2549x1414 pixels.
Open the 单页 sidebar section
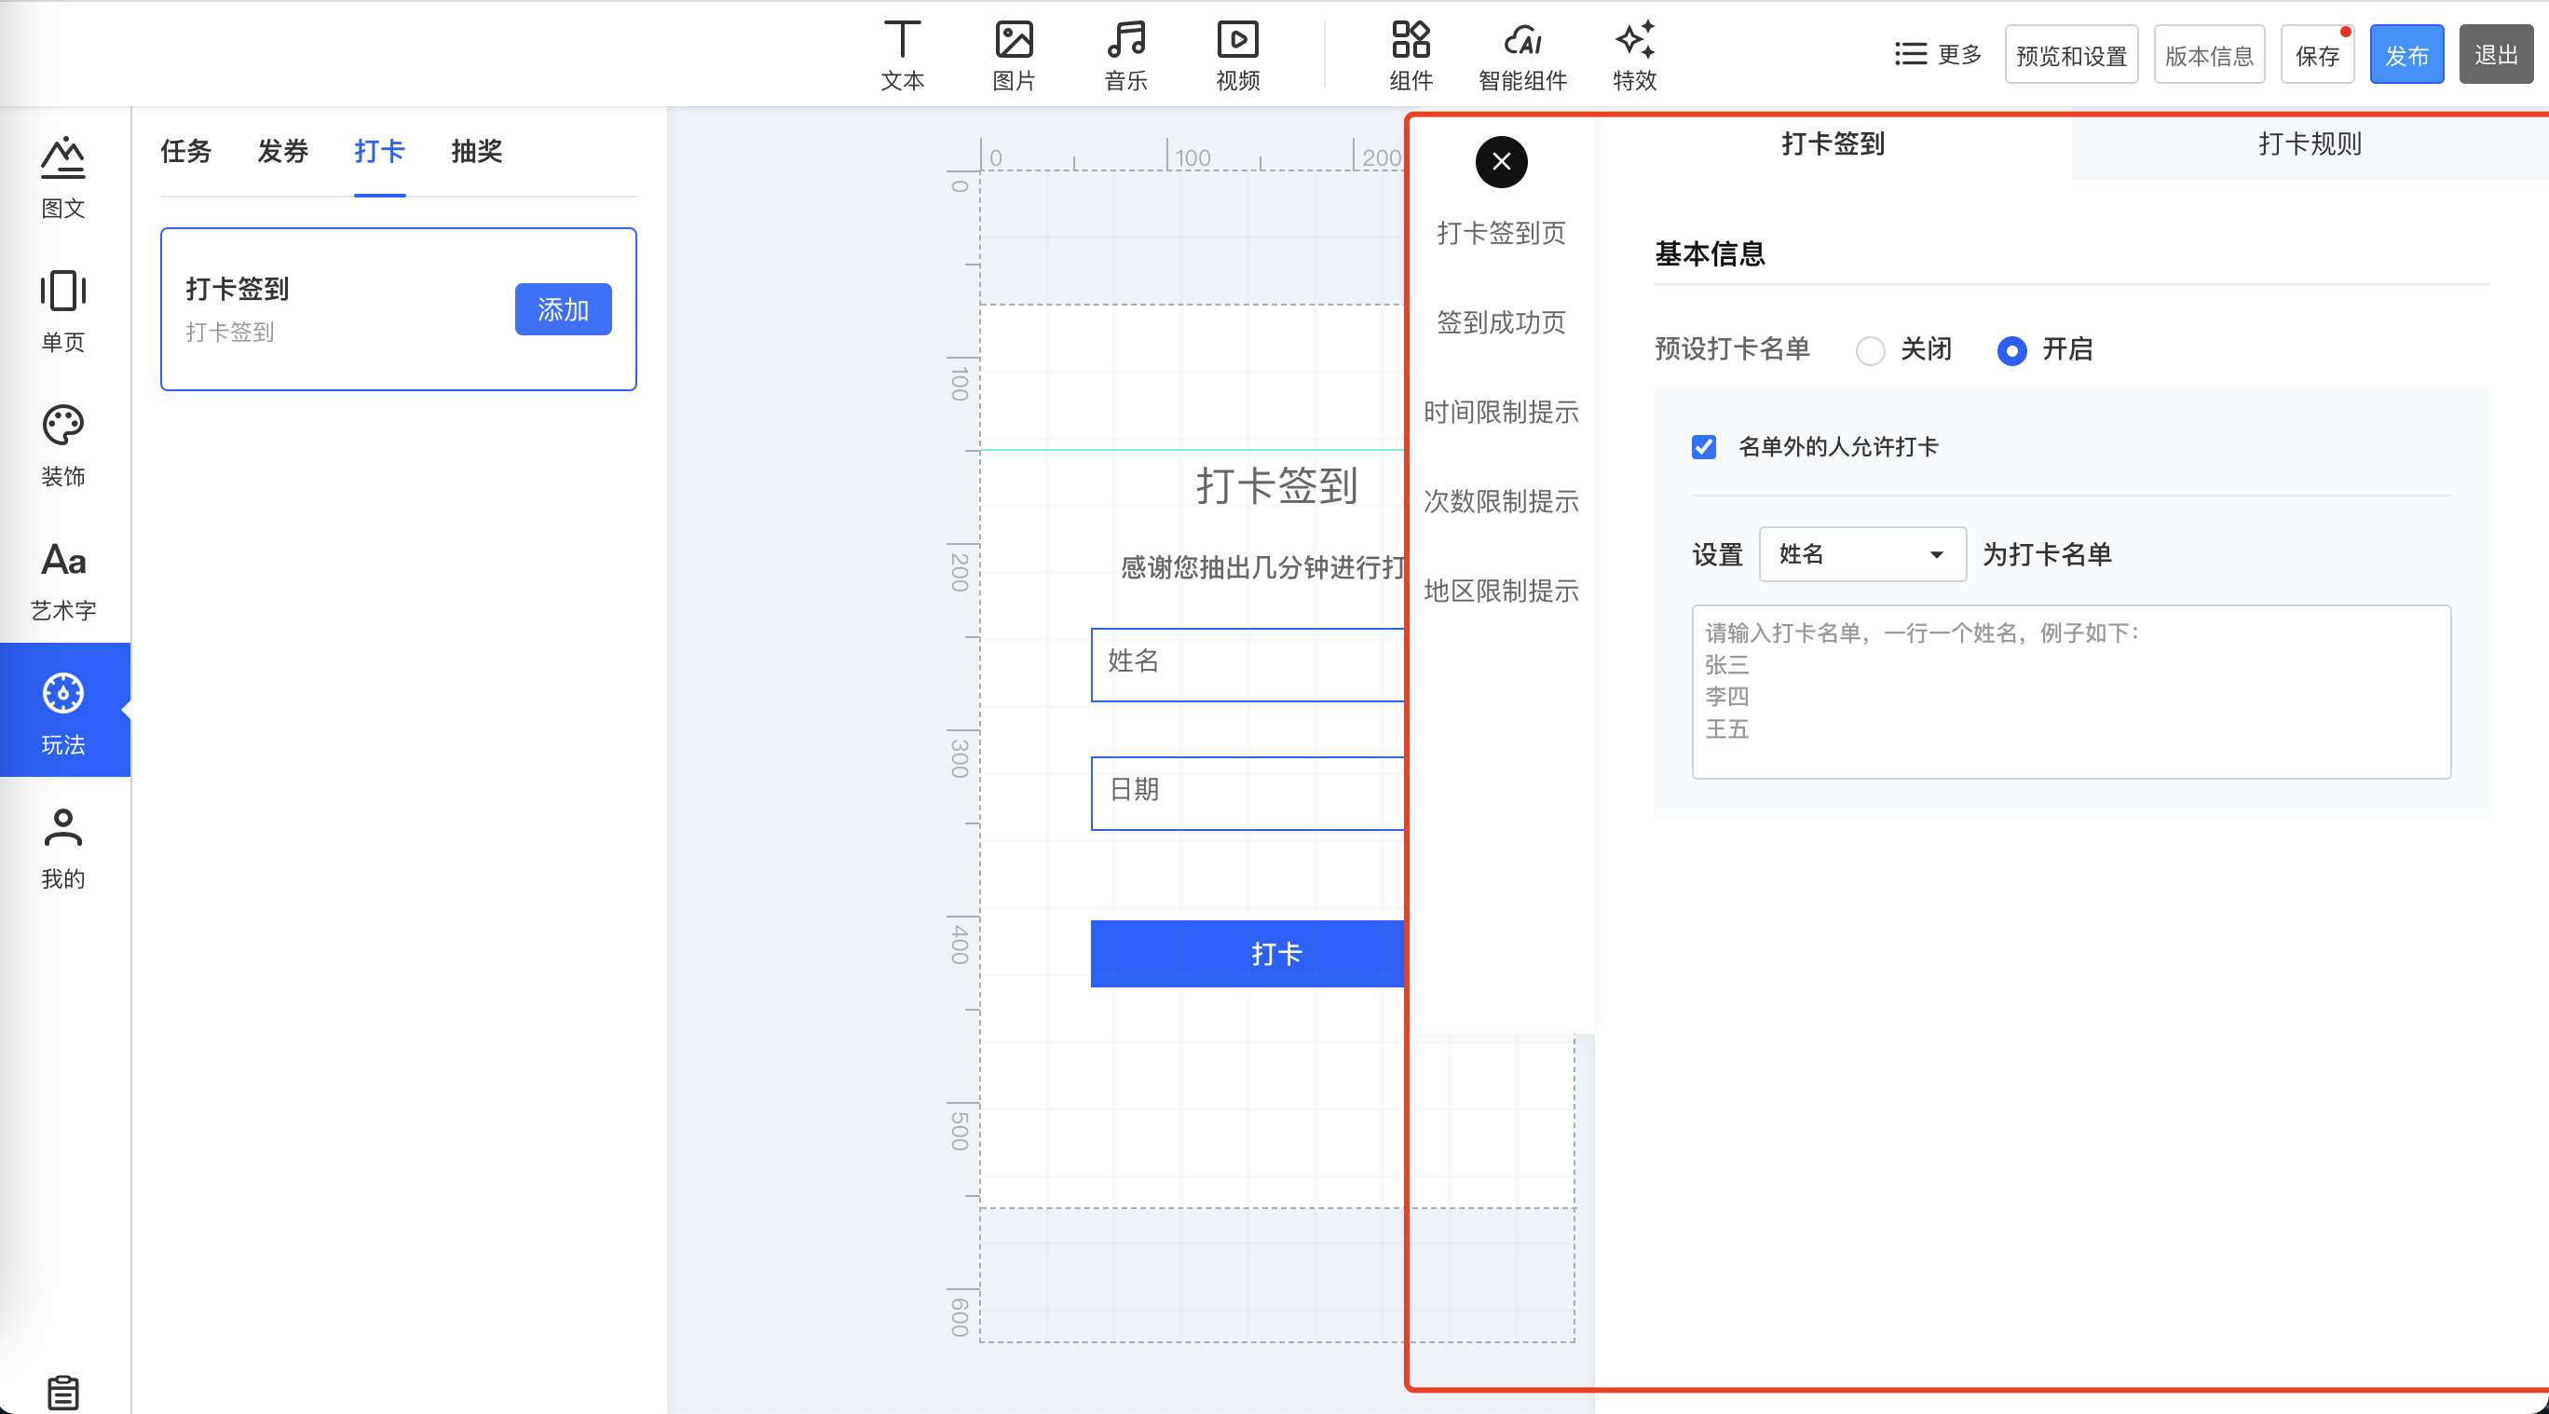pos(63,311)
